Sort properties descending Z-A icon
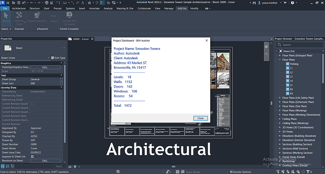This screenshot has width=325, height=174. (x=12, y=166)
